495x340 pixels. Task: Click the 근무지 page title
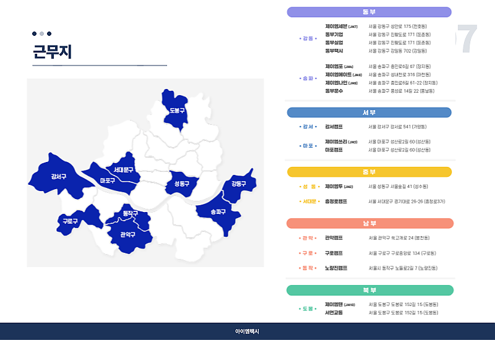pyautogui.click(x=52, y=53)
